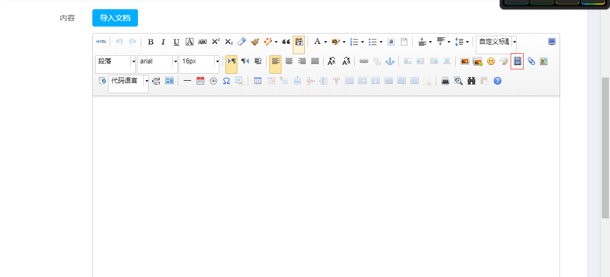Insert blockquote with the quotation icon
610x277 pixels.
286,42
